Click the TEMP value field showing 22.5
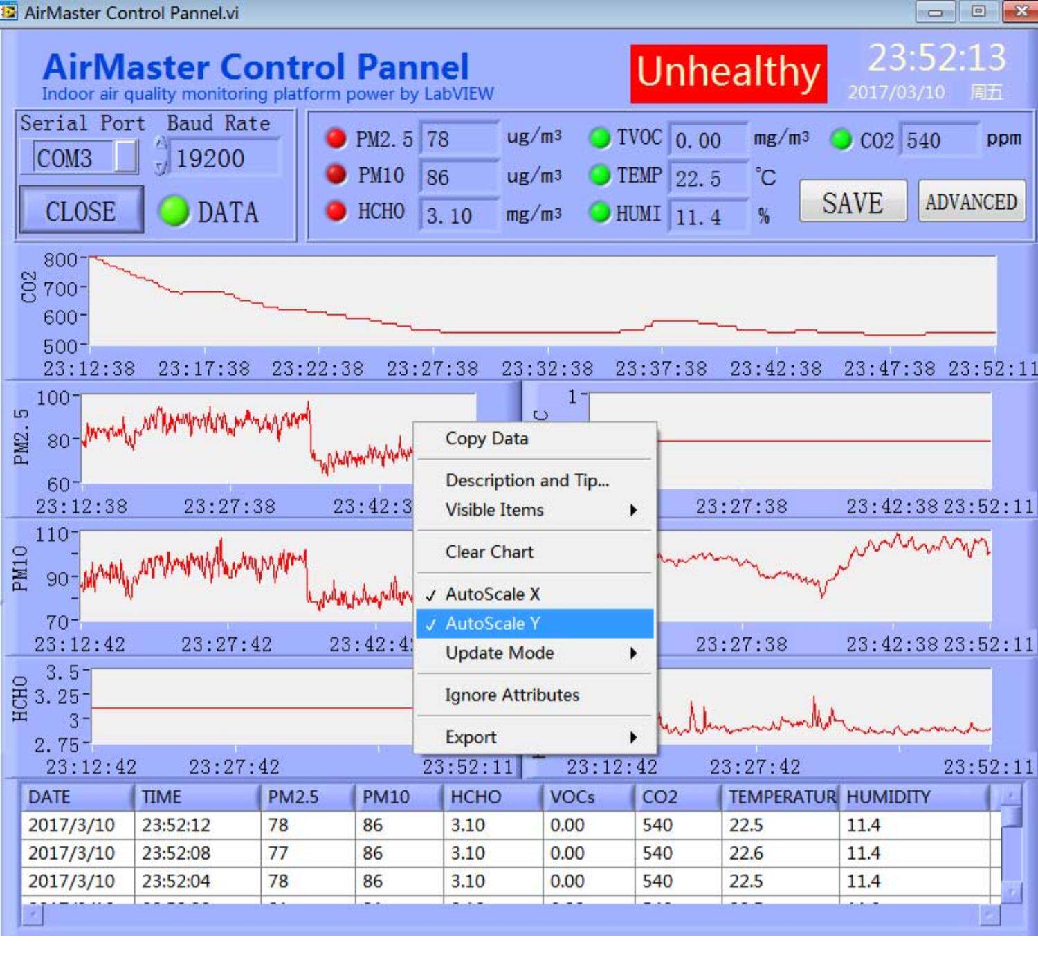This screenshot has height=964, width=1038. click(x=708, y=179)
